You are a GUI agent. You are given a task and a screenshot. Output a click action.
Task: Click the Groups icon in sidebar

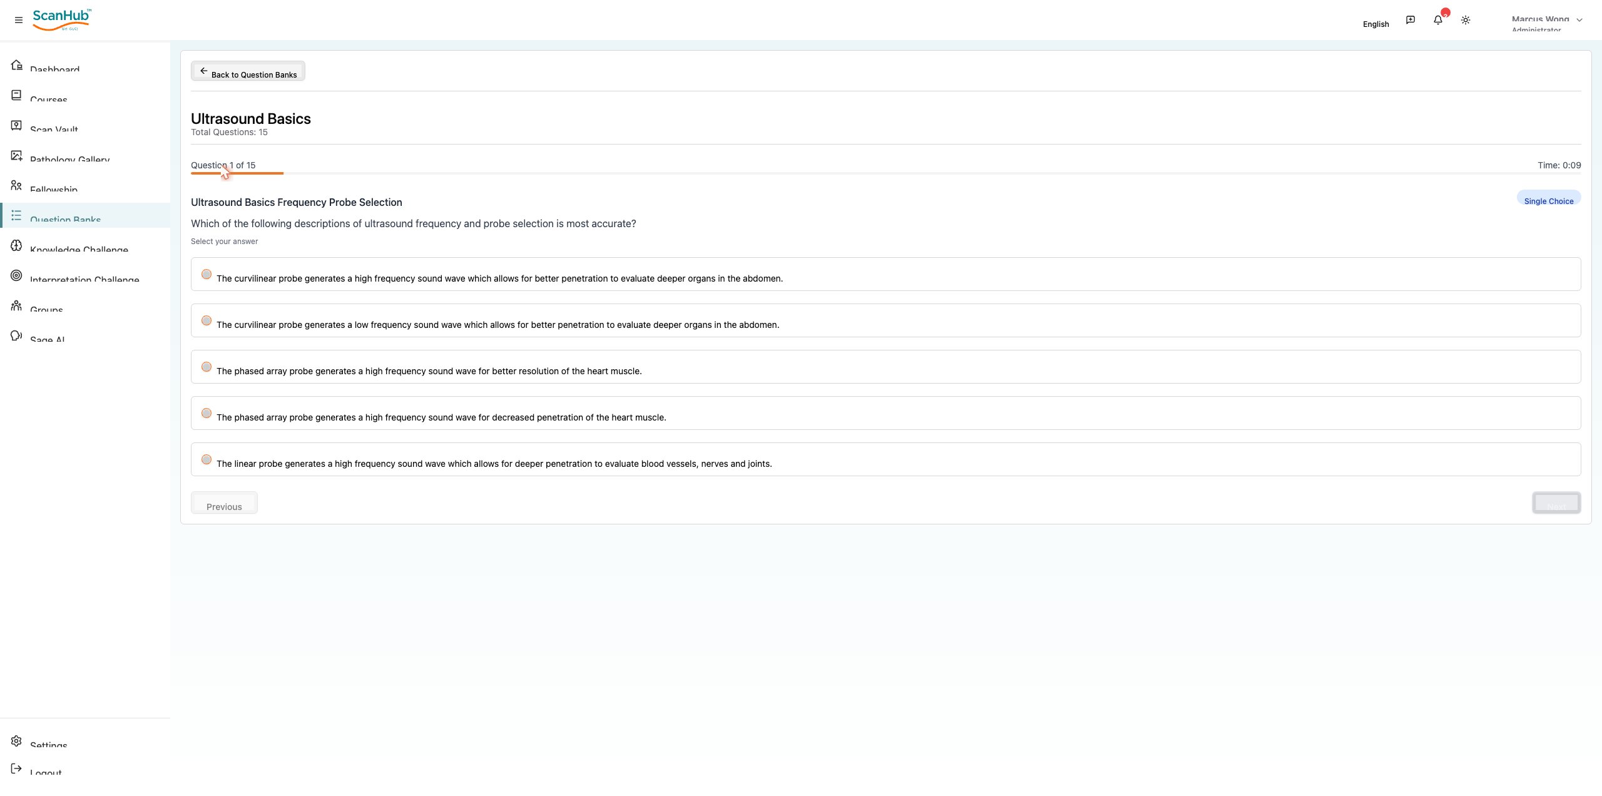pos(17,305)
